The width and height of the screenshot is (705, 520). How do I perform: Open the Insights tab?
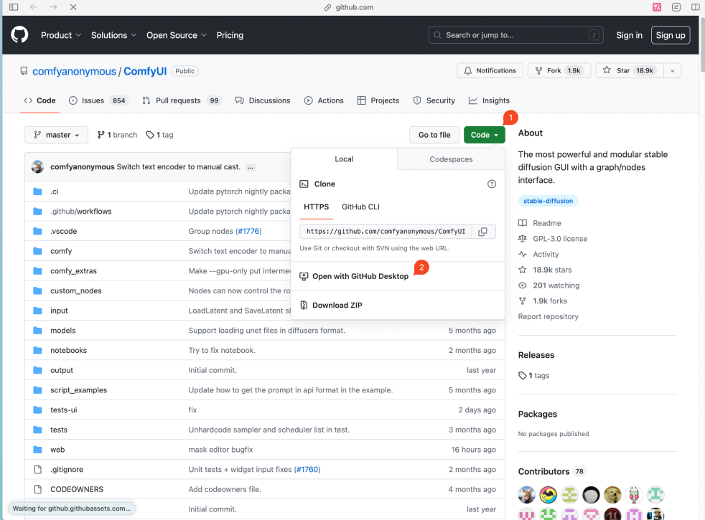click(489, 100)
